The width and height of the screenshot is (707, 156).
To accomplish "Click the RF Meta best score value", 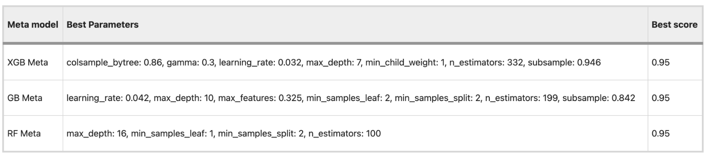I will coord(661,133).
